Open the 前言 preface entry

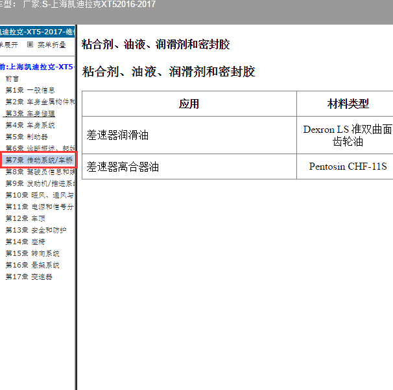[x=12, y=78]
